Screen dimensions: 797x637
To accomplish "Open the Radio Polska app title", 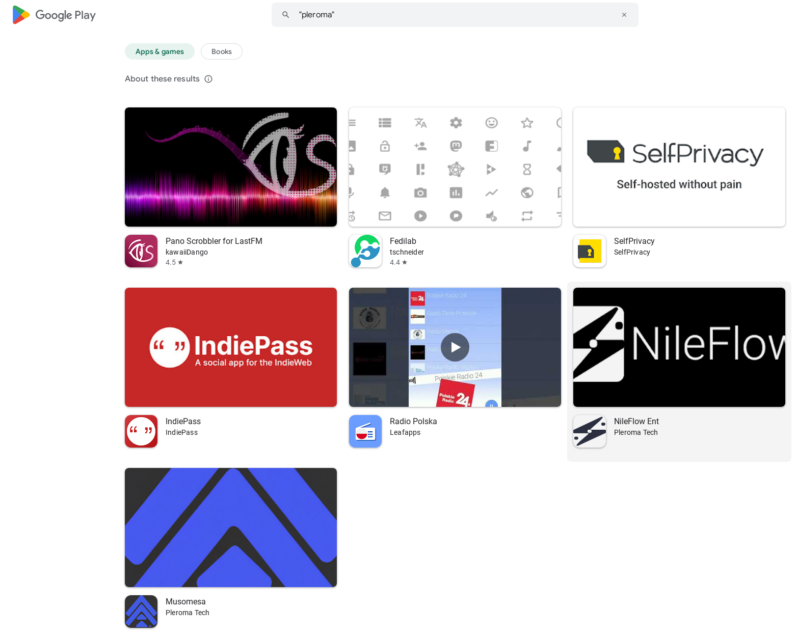I will click(x=413, y=421).
